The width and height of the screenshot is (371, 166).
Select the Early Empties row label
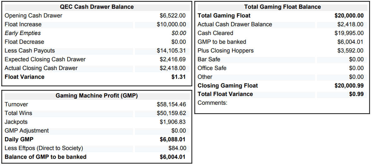pos(22,33)
